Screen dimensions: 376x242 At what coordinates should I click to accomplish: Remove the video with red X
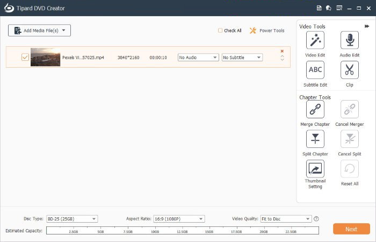(282, 51)
